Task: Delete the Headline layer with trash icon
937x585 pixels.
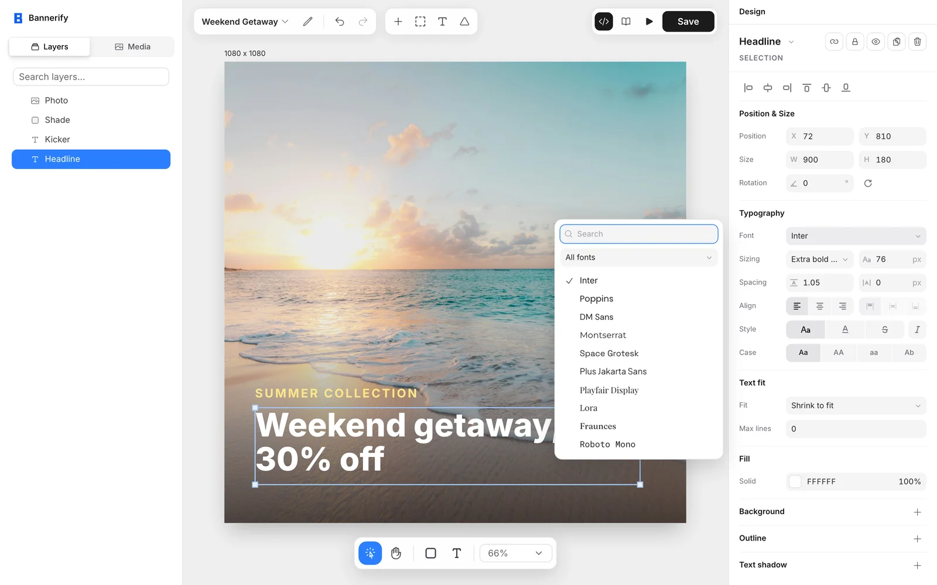Action: tap(918, 42)
